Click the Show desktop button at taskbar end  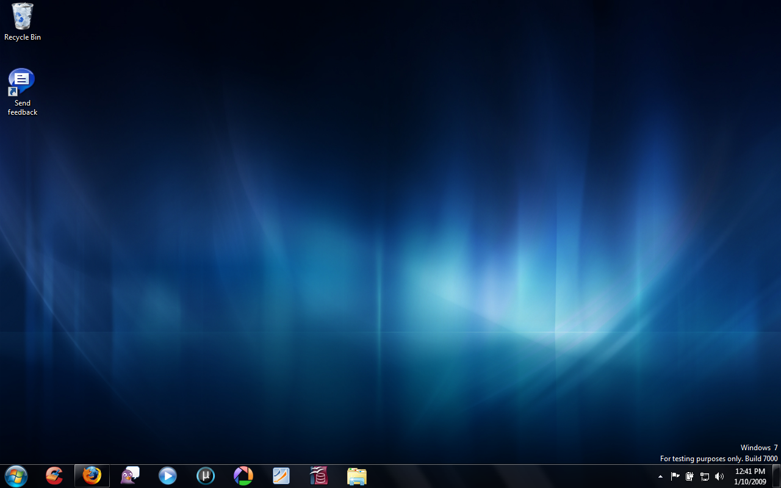click(776, 476)
